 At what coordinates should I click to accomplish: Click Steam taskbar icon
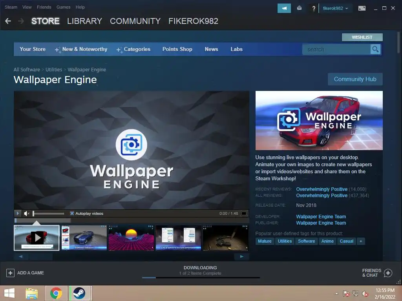79,293
